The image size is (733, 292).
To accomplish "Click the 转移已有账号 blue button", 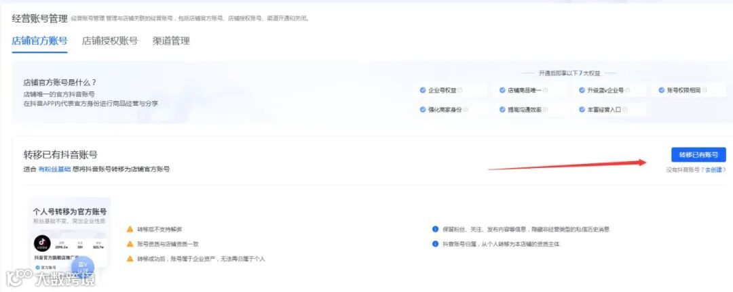I will coord(698,155).
